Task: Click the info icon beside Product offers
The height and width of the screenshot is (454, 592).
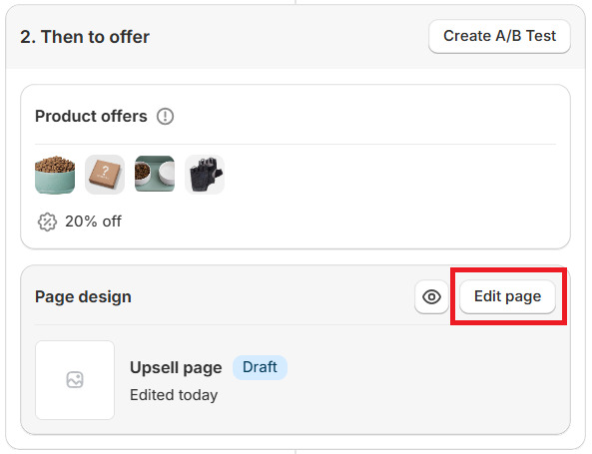Action: (x=165, y=116)
